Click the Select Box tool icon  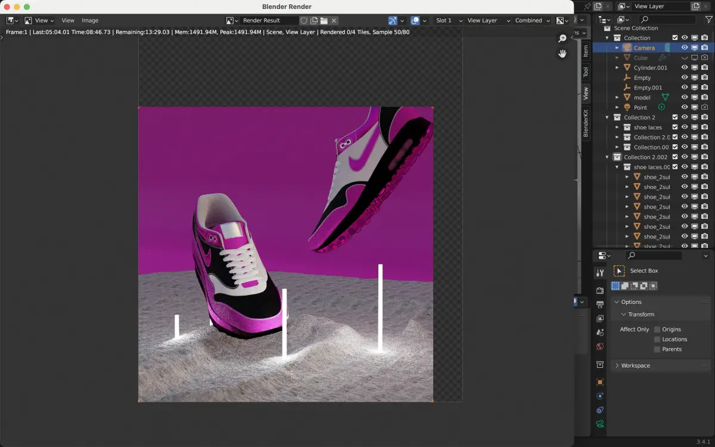[619, 271]
